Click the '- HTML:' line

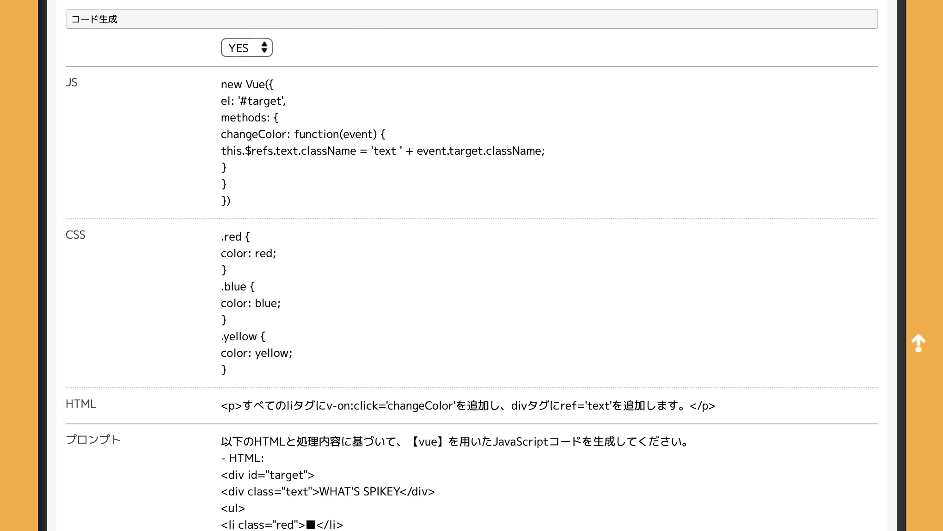pos(243,459)
